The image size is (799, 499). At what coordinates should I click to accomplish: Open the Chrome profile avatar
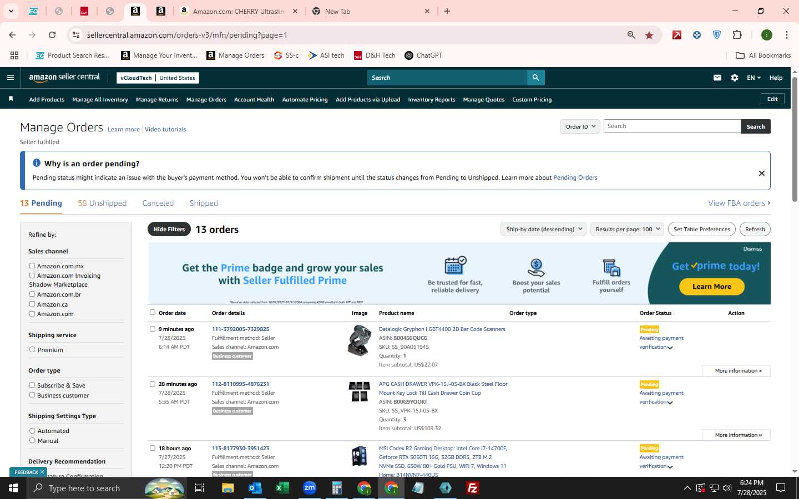click(x=767, y=35)
